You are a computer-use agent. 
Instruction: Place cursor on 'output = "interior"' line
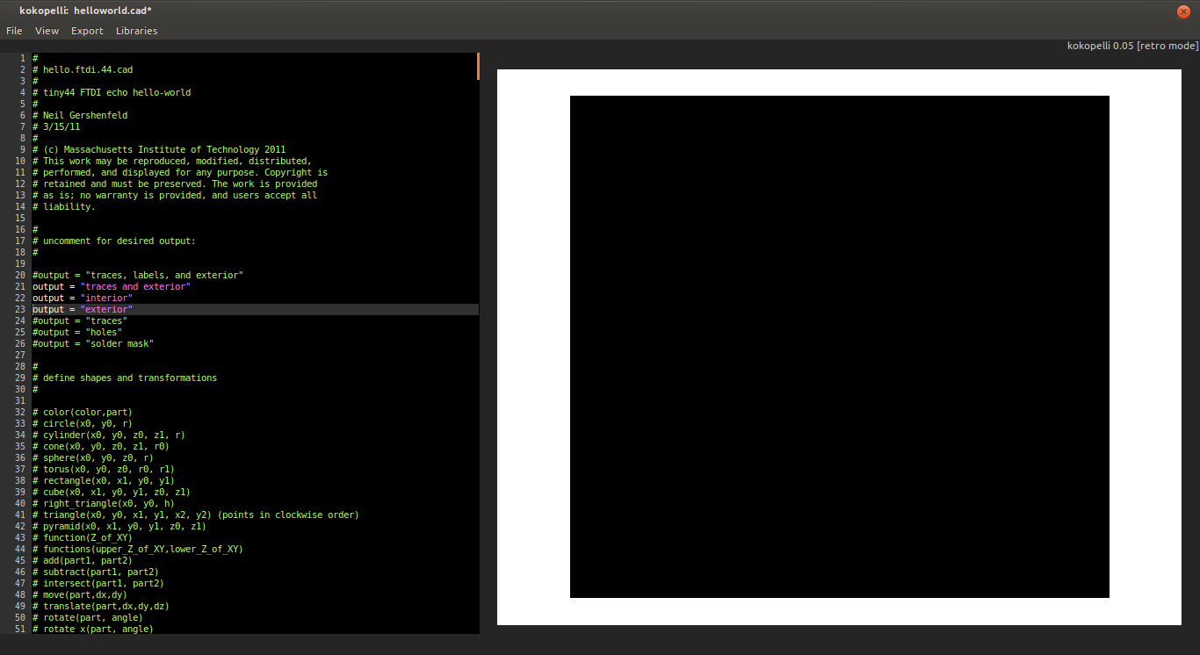point(83,298)
